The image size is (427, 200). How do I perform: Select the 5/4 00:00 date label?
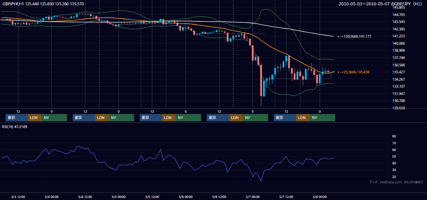[52, 197]
